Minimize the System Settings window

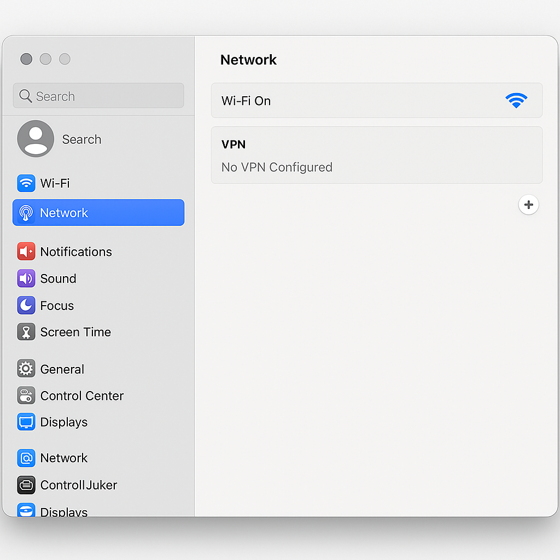46,59
